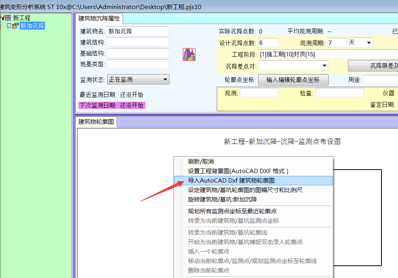This screenshot has height=278, width=398.
Task: Click the 新工程 project icon in tree
Action: 7,18
